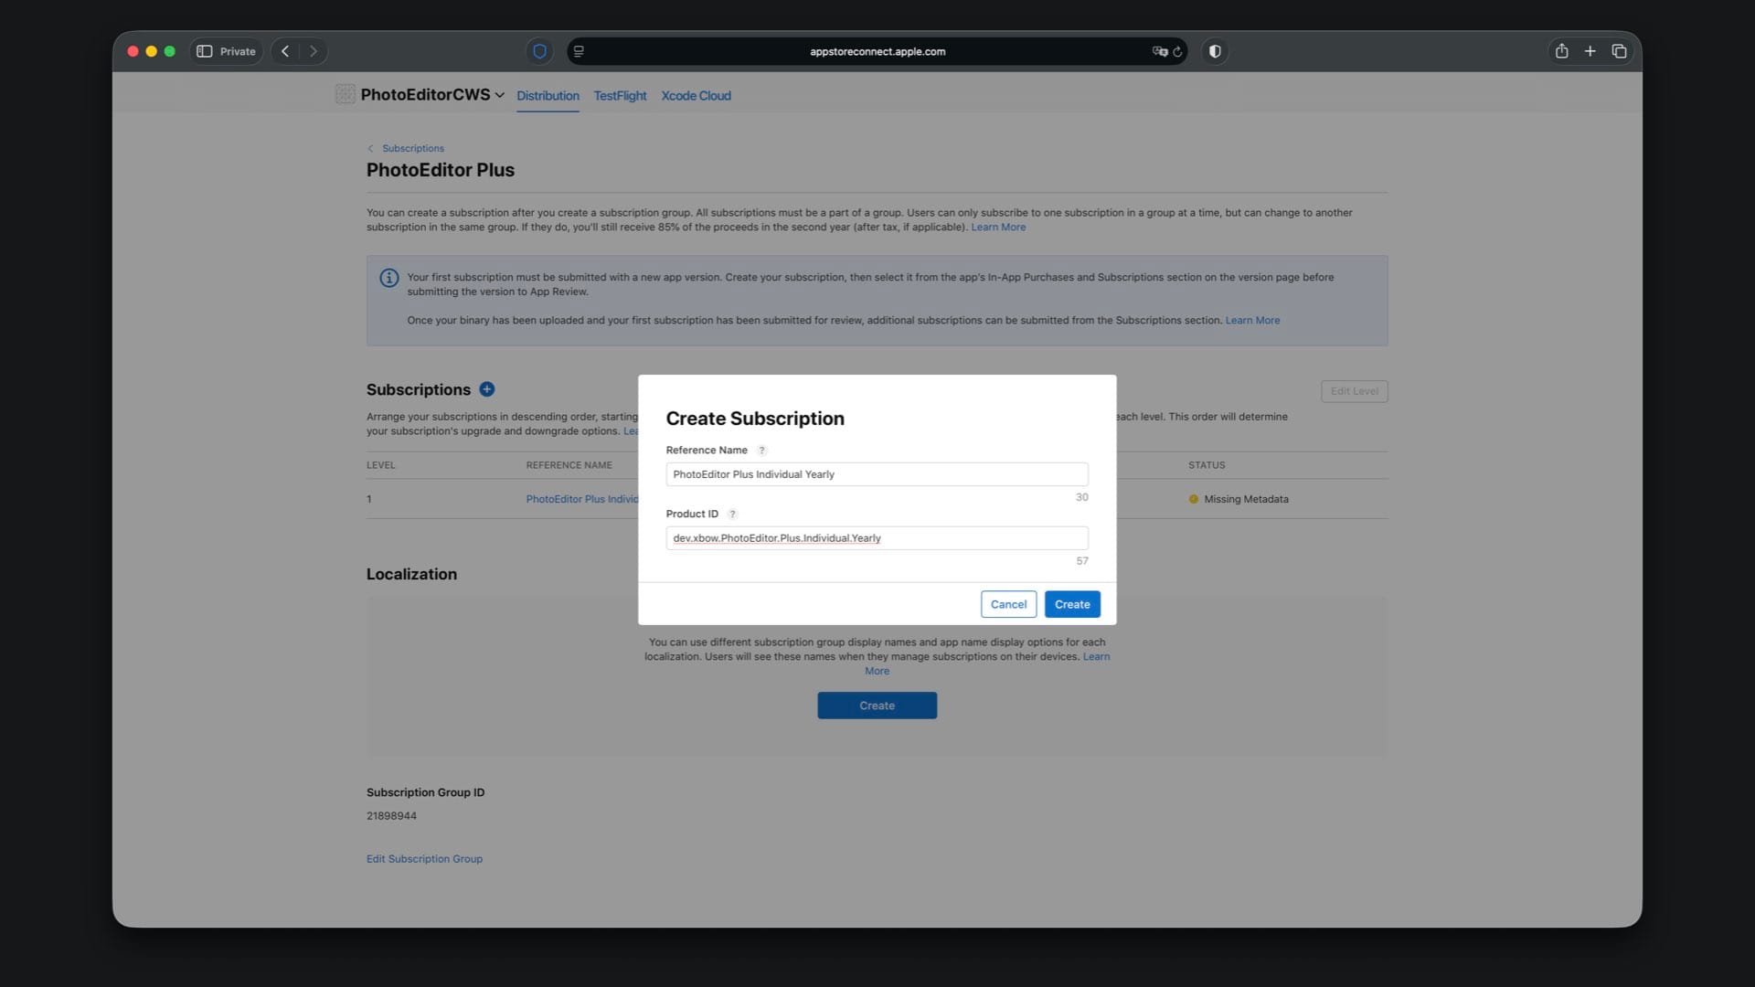Click the Product ID help question mark
1755x987 pixels.
[732, 515]
